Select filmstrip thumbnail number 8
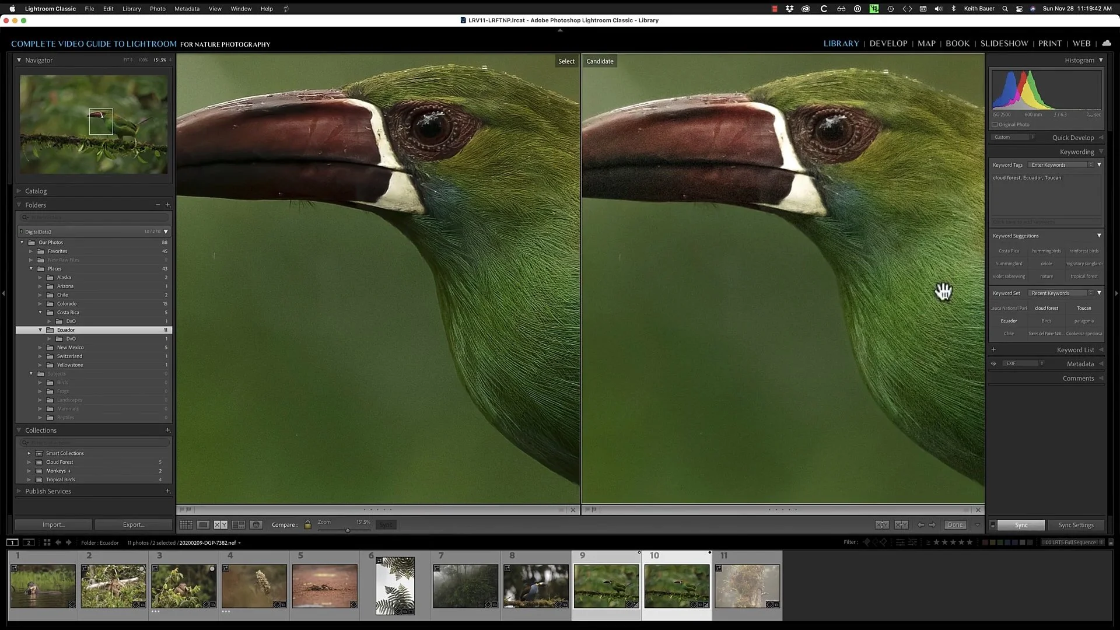1120x630 pixels. pyautogui.click(x=535, y=586)
